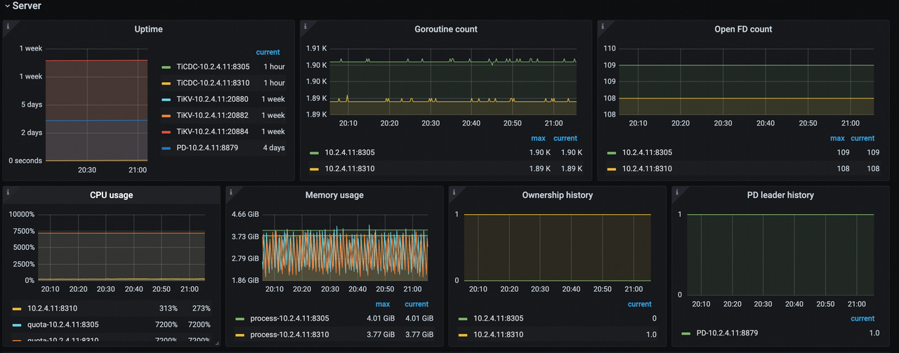Viewport: 899px width, 353px height.
Task: Sort Uptime legend by current column
Action: point(268,52)
